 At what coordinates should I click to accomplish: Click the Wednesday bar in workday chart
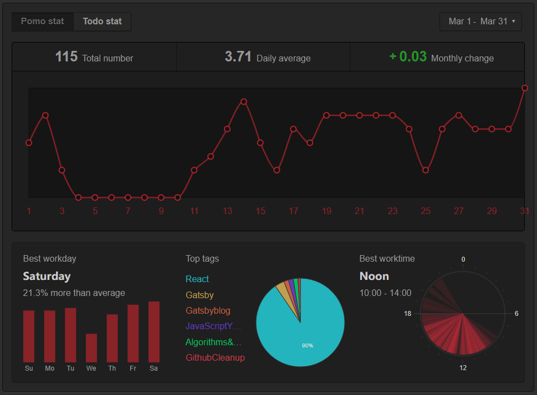coord(91,348)
